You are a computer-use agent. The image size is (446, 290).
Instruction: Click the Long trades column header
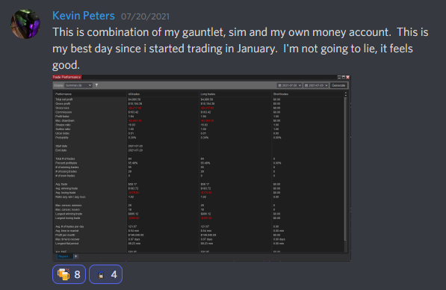coord(208,94)
